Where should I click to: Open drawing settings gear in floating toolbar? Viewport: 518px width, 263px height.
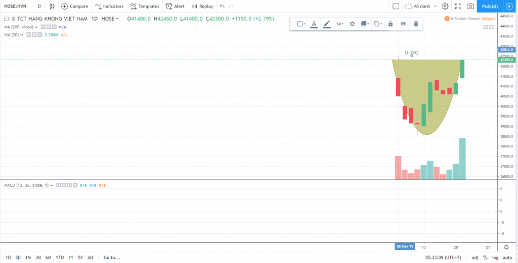coord(353,24)
